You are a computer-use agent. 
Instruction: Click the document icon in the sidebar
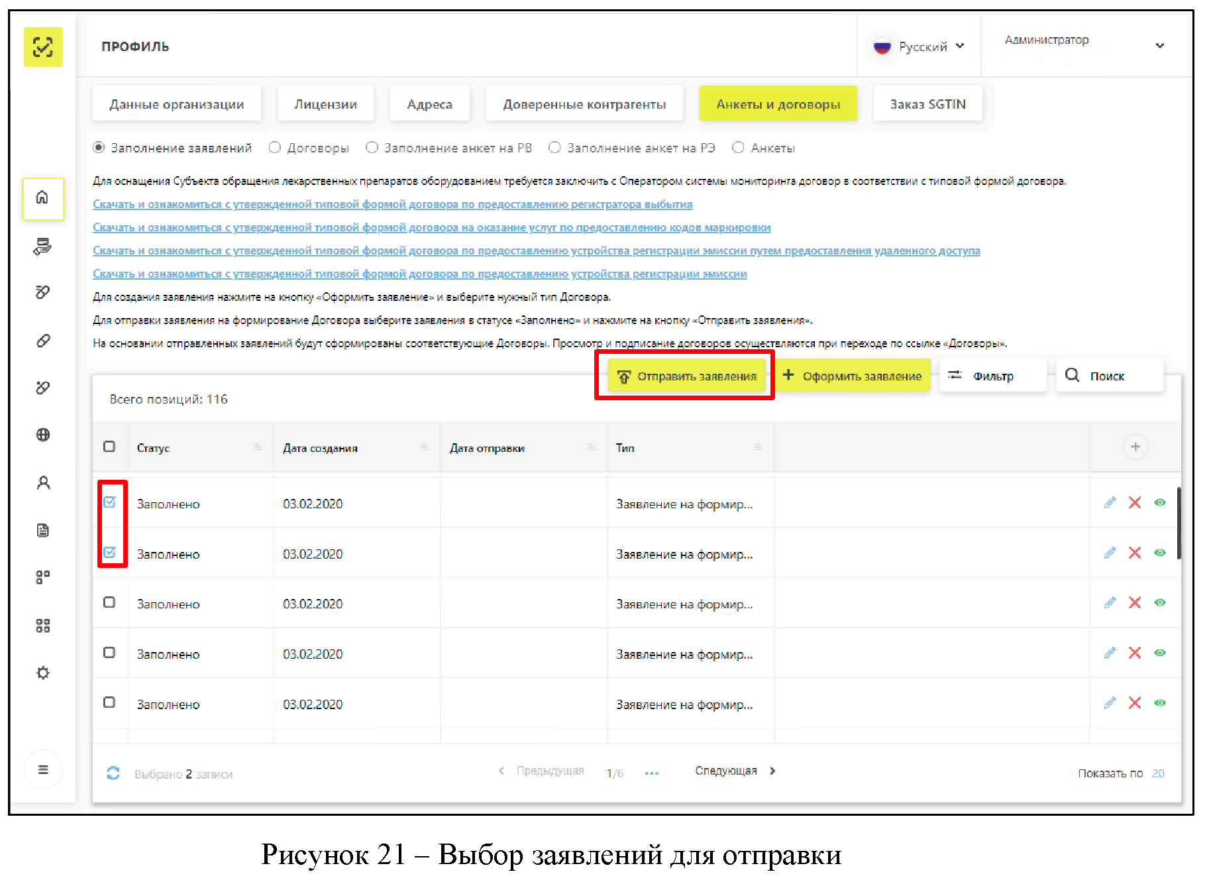(43, 530)
